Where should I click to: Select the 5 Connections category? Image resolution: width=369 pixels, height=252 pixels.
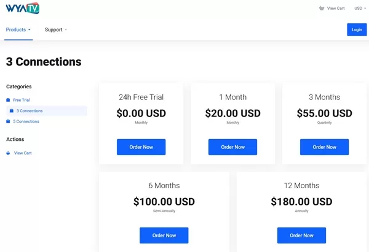click(x=26, y=121)
